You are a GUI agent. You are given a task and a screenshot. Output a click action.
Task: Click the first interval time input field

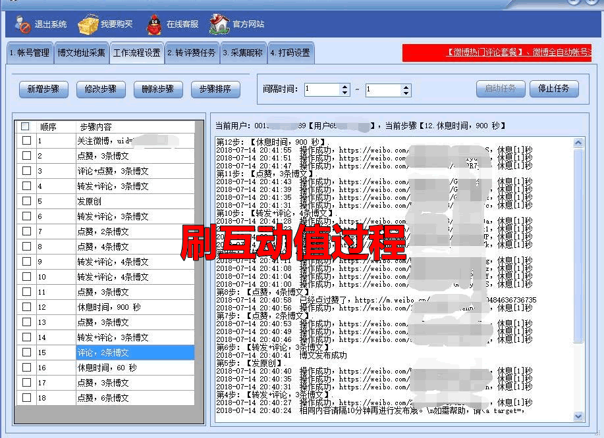click(322, 89)
